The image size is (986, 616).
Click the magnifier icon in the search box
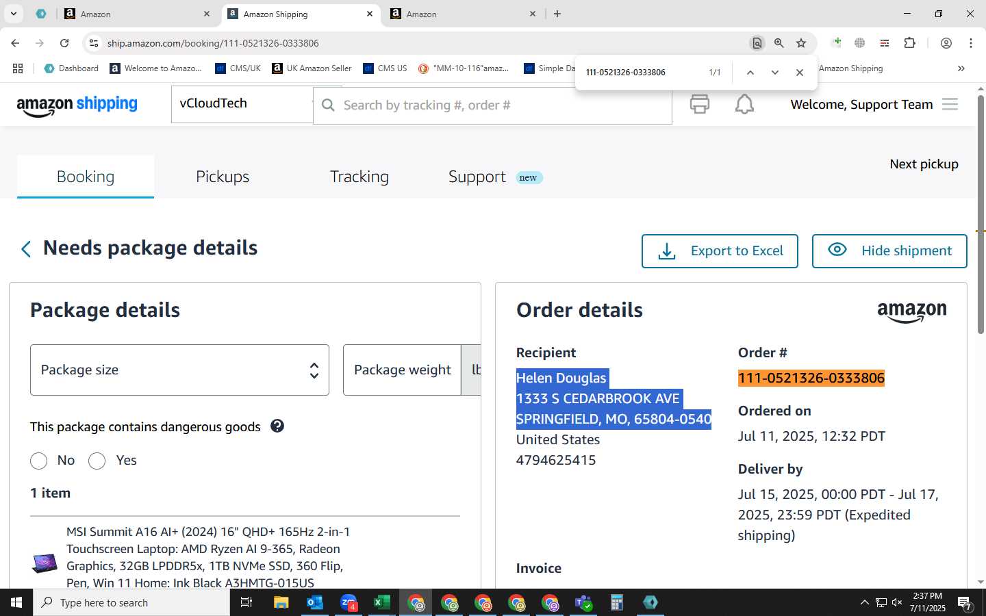click(329, 105)
